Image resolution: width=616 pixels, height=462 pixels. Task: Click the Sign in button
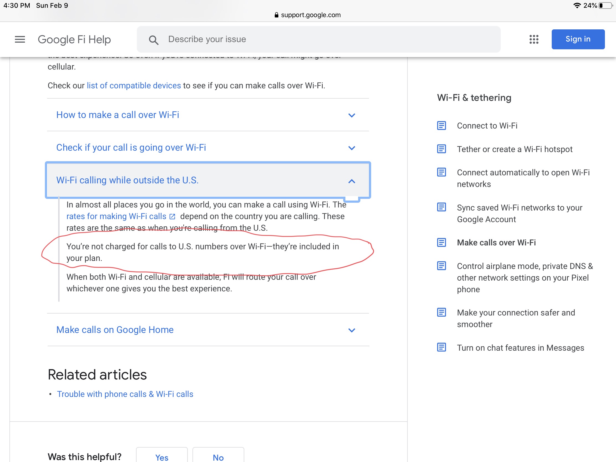coord(577,39)
